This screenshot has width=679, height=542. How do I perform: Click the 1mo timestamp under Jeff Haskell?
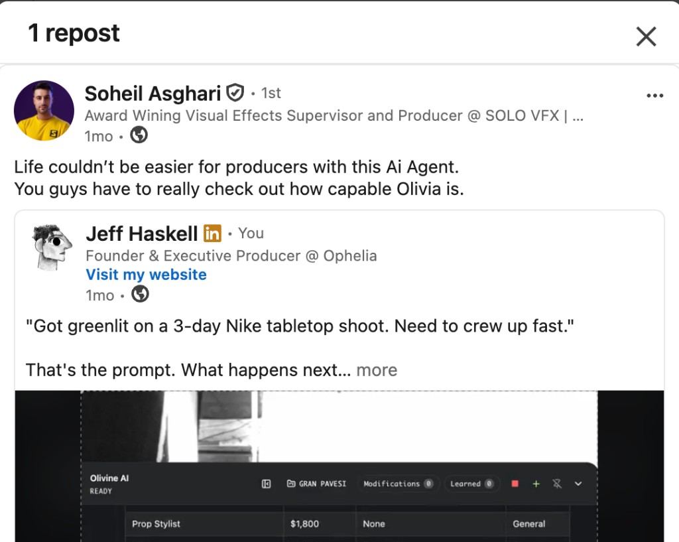100,295
